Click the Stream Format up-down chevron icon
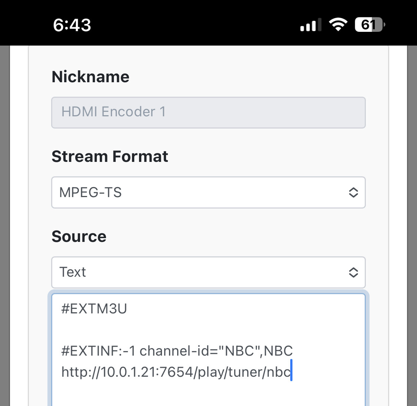This screenshot has height=406, width=417. point(353,192)
